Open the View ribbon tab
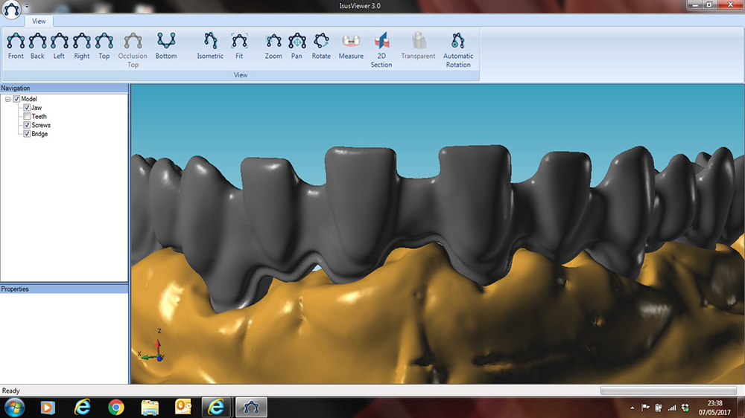The image size is (745, 418). point(39,22)
